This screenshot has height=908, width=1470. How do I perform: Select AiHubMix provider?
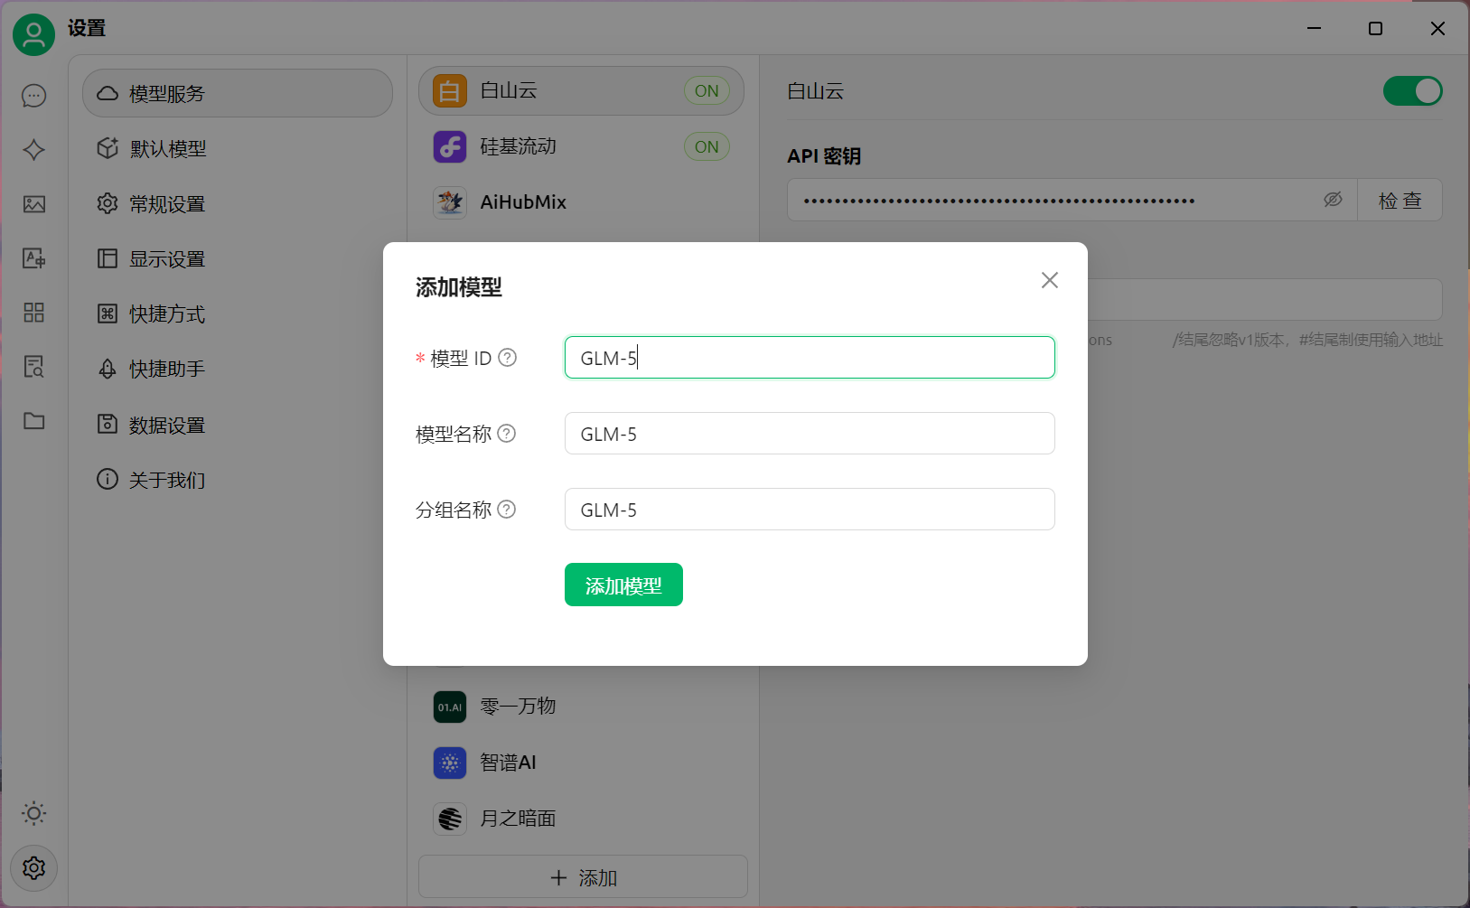tap(582, 202)
